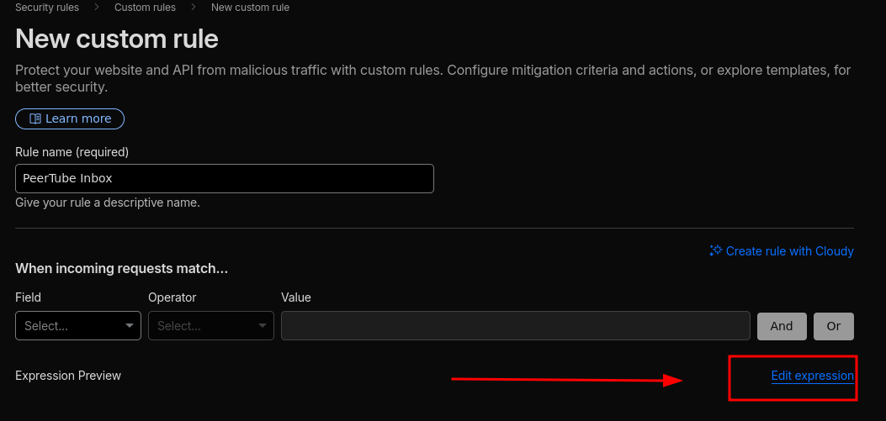Open the Operator dropdown

(x=210, y=326)
